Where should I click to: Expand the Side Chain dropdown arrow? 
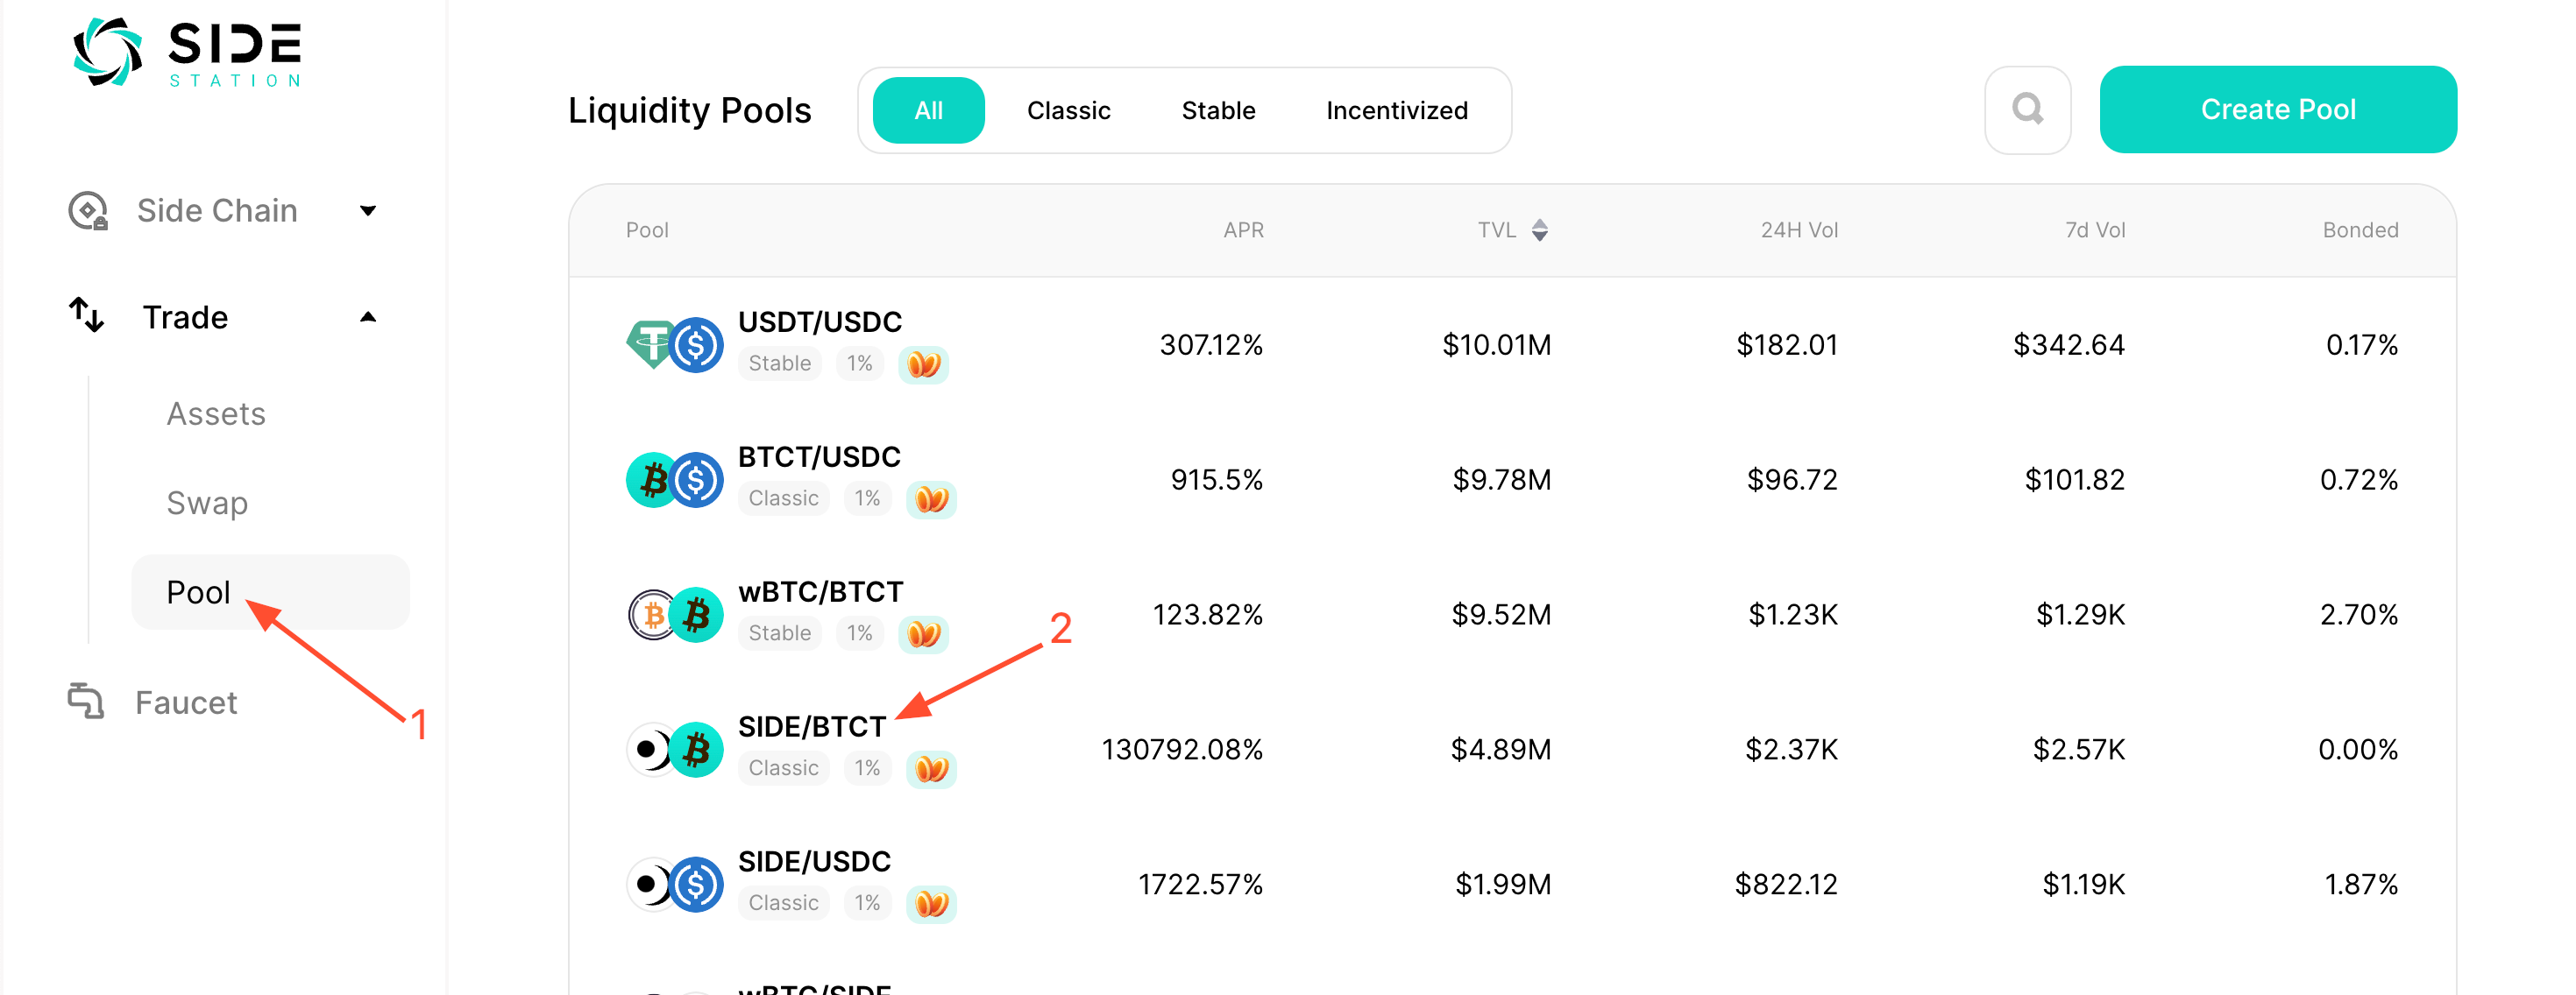(x=368, y=211)
